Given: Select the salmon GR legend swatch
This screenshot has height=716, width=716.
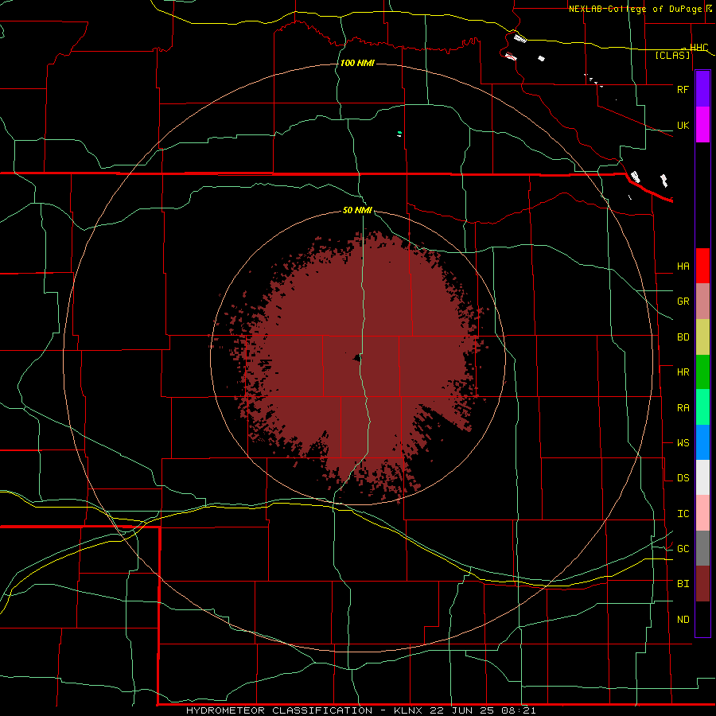Looking at the screenshot, I should (x=702, y=302).
